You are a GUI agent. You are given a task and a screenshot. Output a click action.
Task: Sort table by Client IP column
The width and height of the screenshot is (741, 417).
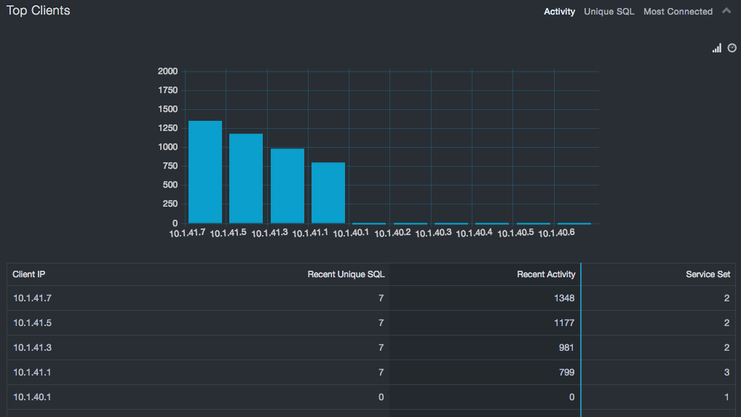[x=29, y=274]
